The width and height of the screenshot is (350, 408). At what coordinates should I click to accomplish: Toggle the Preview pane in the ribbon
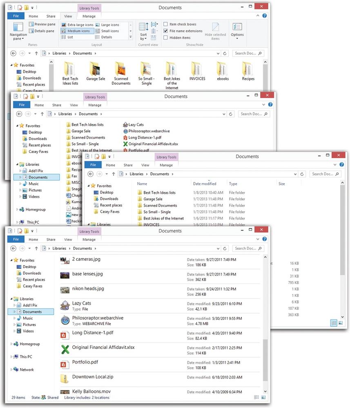point(42,24)
